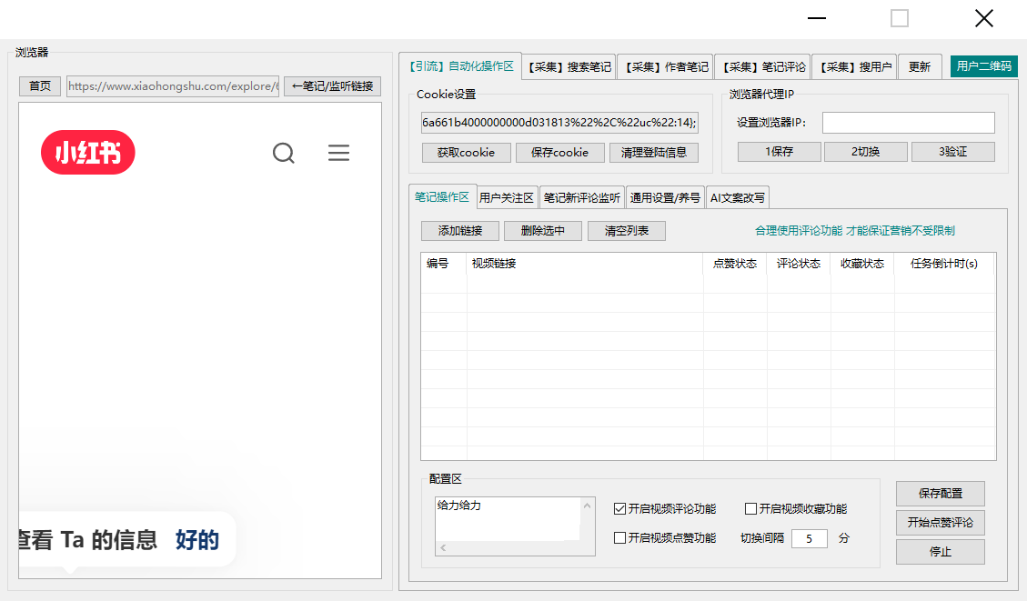Click the 切换间隔 minutes input box
Viewport: 1027px width, 601px height.
coord(809,538)
